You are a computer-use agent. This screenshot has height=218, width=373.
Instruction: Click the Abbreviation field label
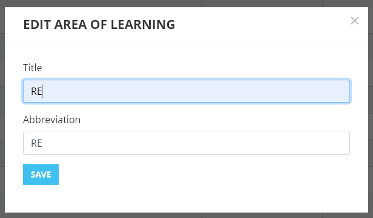pyautogui.click(x=51, y=120)
